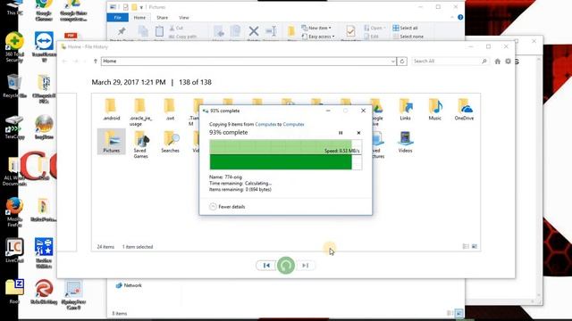The height and width of the screenshot is (321, 572).
Task: Open the File History settings gear
Action: pyautogui.click(x=508, y=62)
